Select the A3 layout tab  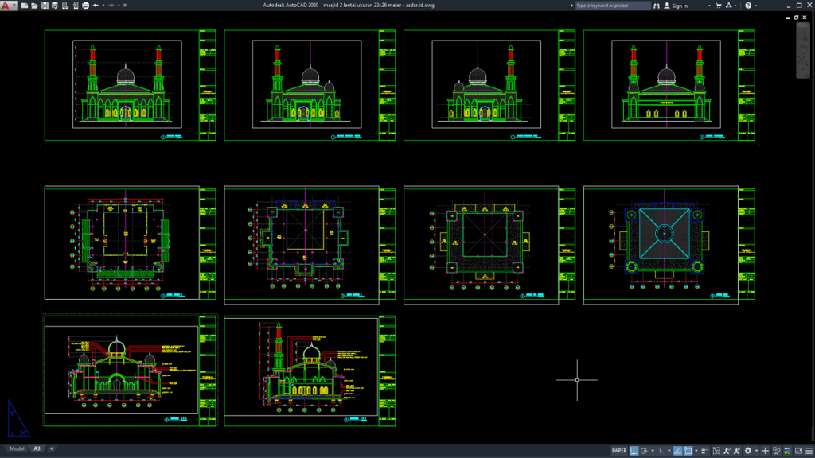click(x=37, y=448)
